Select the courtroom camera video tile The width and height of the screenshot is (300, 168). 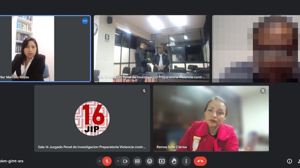(x=152, y=49)
